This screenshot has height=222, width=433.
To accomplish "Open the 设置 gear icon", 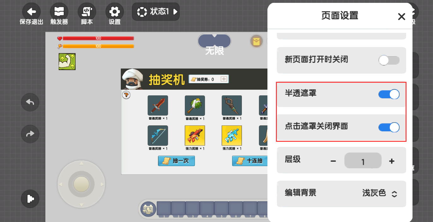I will click(114, 12).
